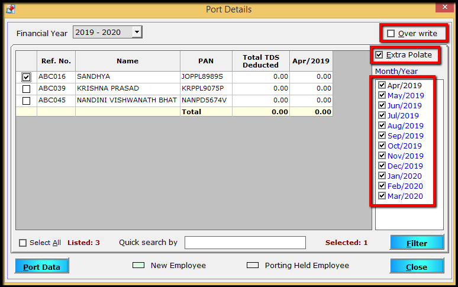Click the Close button at bottom
The height and width of the screenshot is (287, 458).
click(x=417, y=266)
